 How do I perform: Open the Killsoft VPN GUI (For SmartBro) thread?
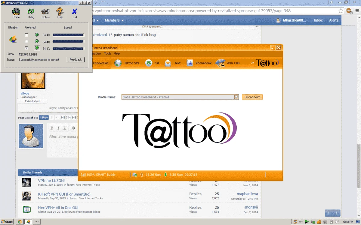(x=64, y=194)
